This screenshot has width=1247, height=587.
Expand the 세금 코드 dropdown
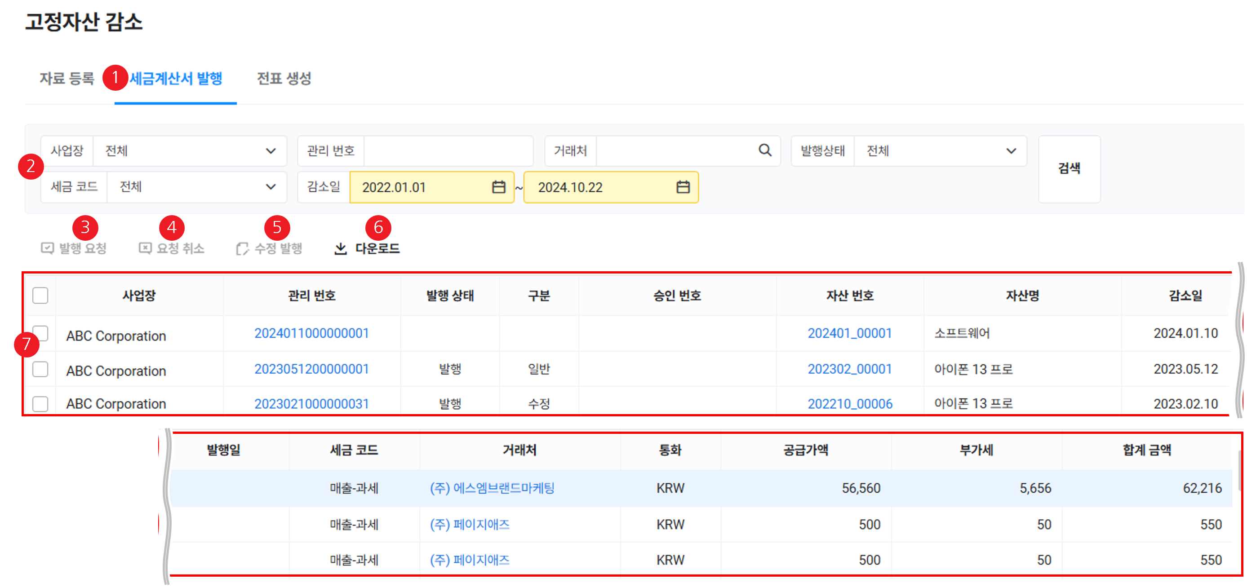(271, 187)
